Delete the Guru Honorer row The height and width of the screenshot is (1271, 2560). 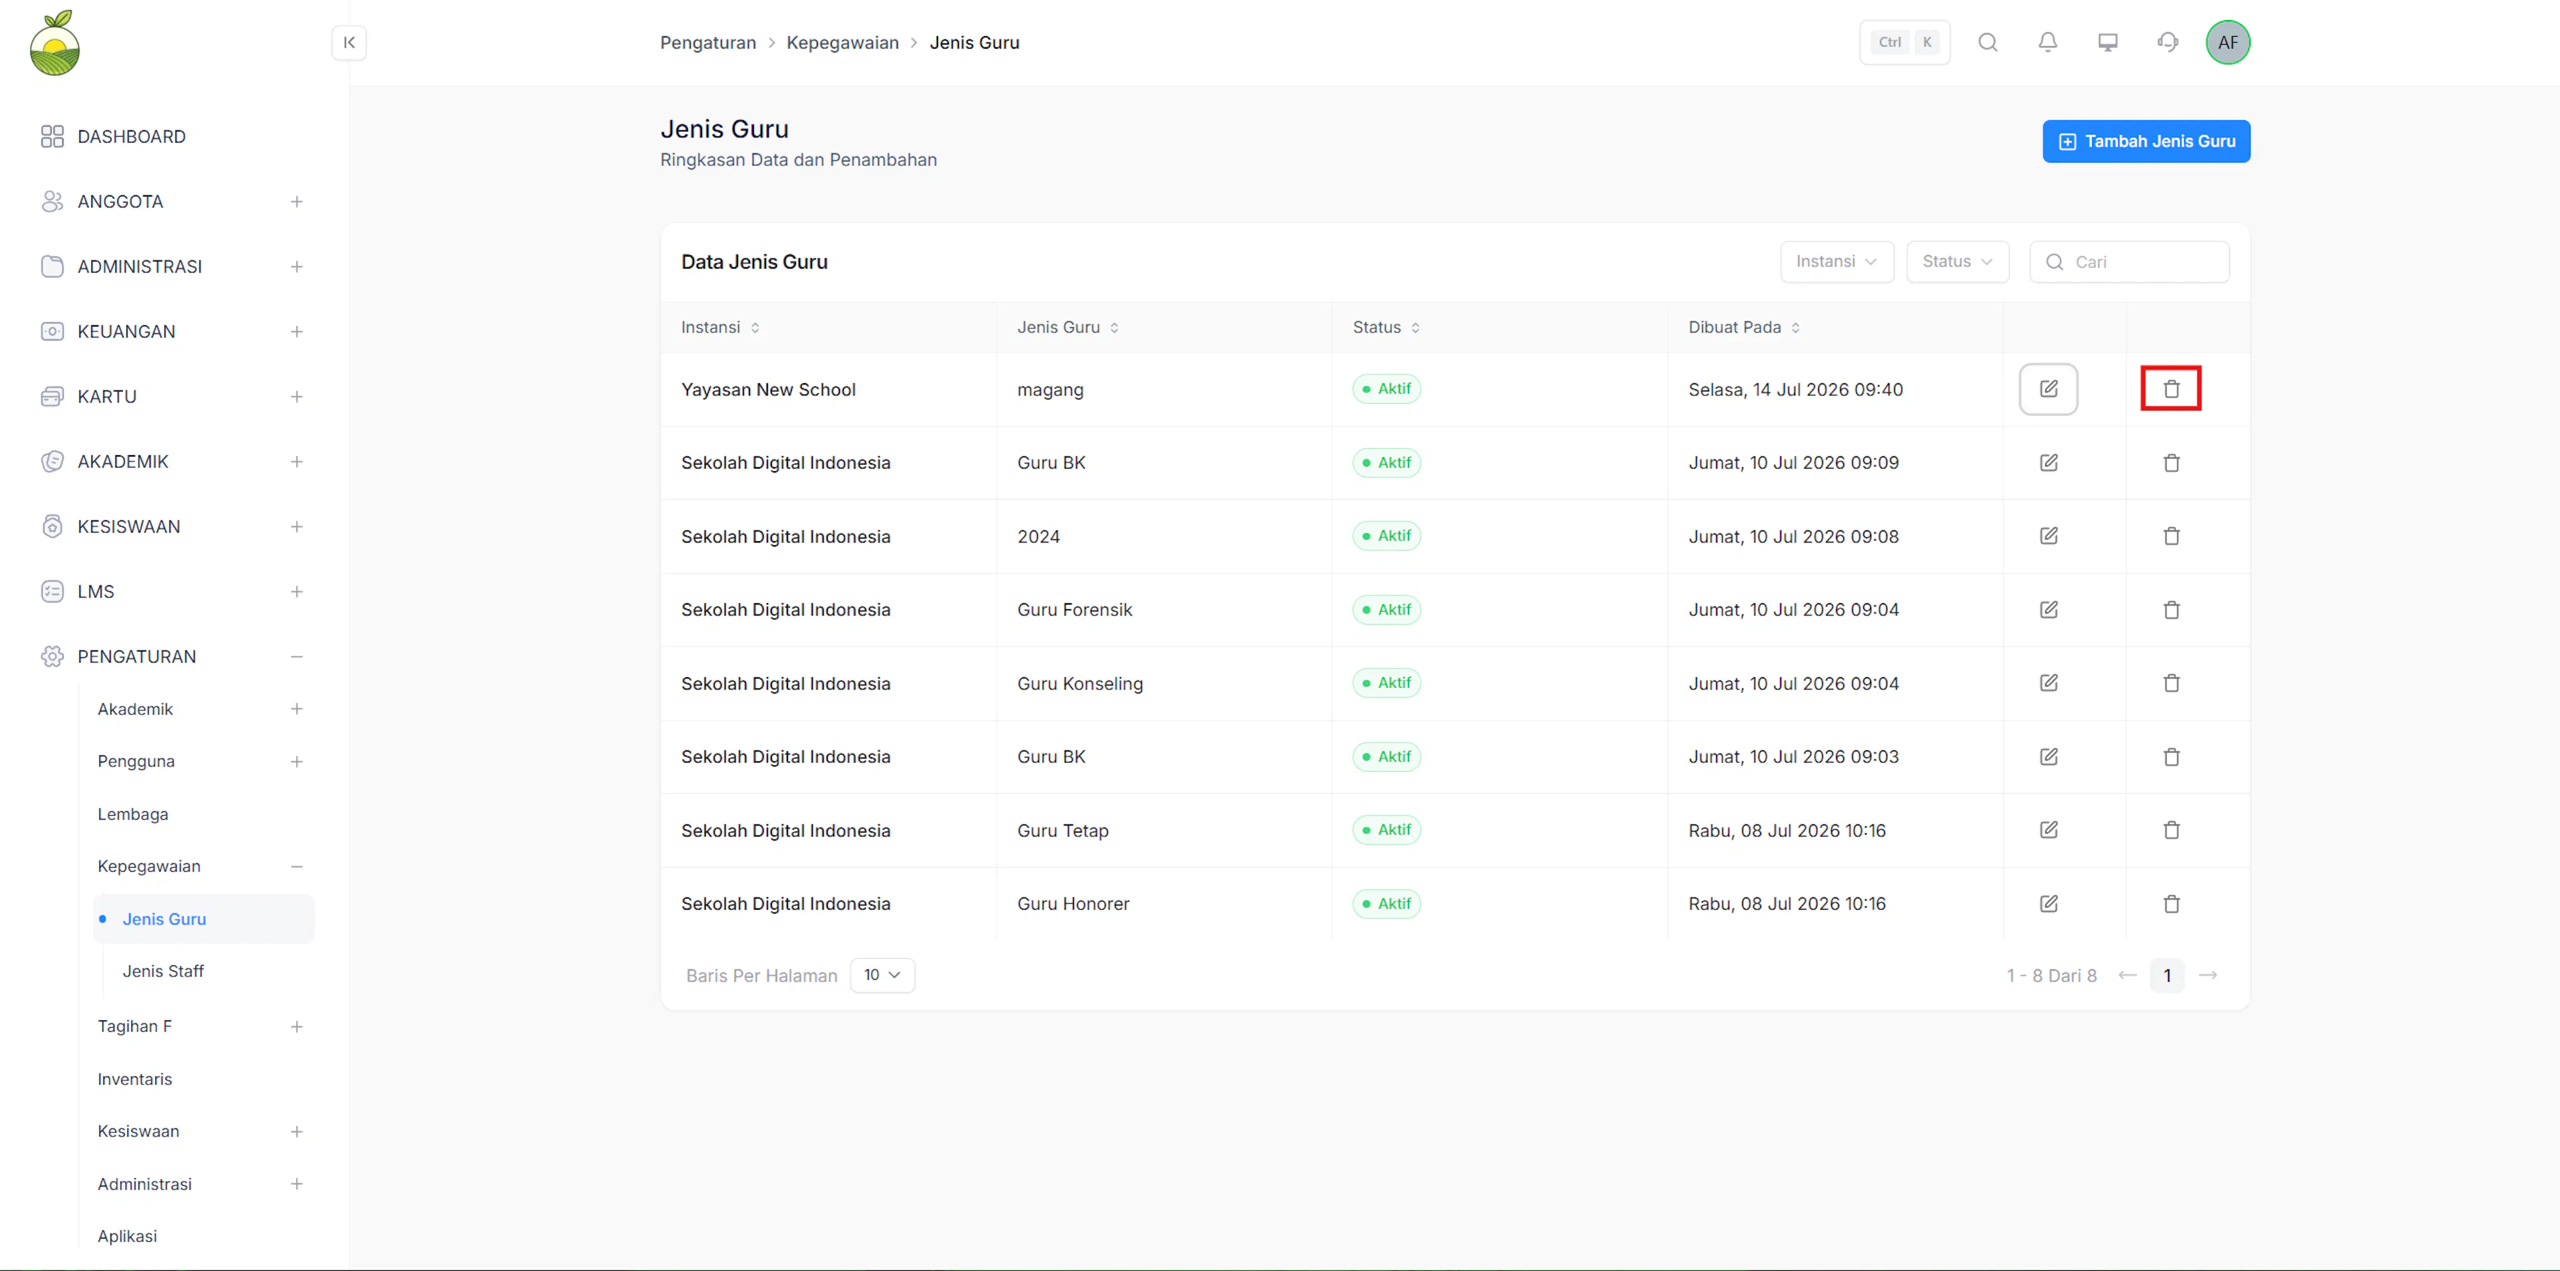pos(2171,904)
